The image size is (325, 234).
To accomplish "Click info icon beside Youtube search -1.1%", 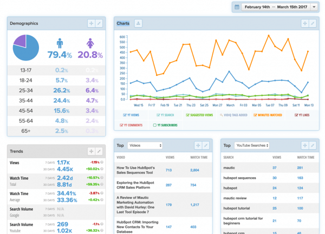I will 102,224.
